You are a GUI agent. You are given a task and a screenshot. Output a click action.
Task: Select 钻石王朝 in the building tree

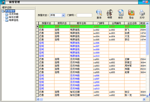(x=14, y=17)
